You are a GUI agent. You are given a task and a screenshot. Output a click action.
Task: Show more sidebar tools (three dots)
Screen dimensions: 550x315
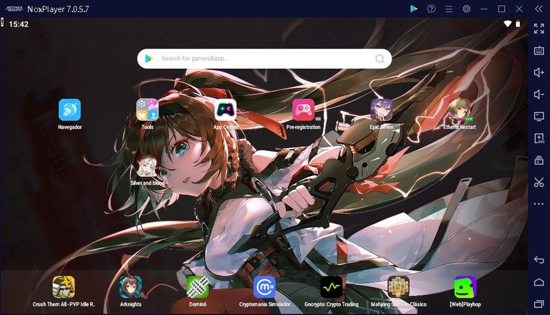tap(539, 204)
